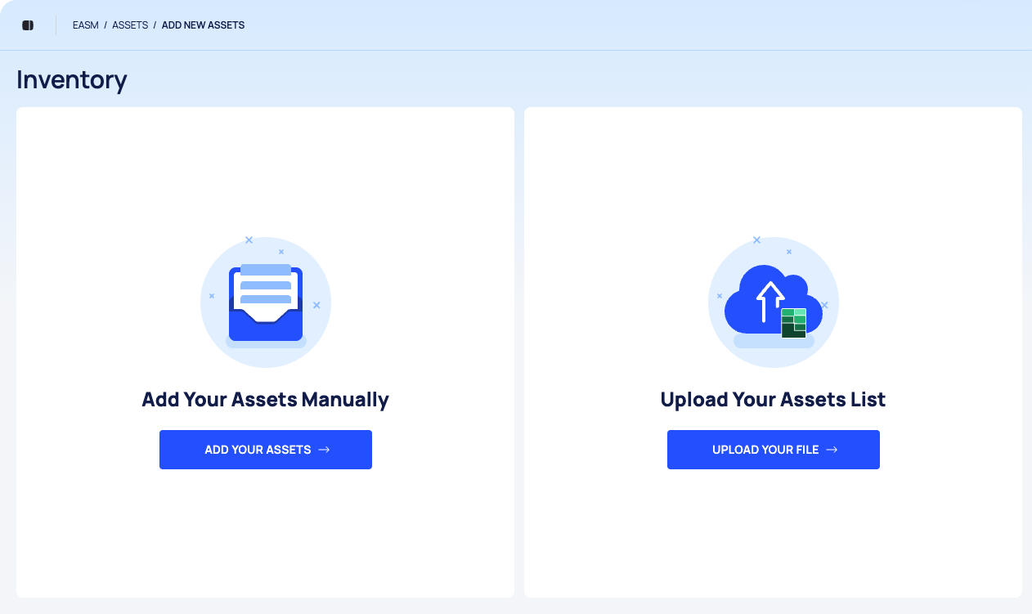Click the Inventory page title
This screenshot has height=614, width=1032.
coord(72,79)
